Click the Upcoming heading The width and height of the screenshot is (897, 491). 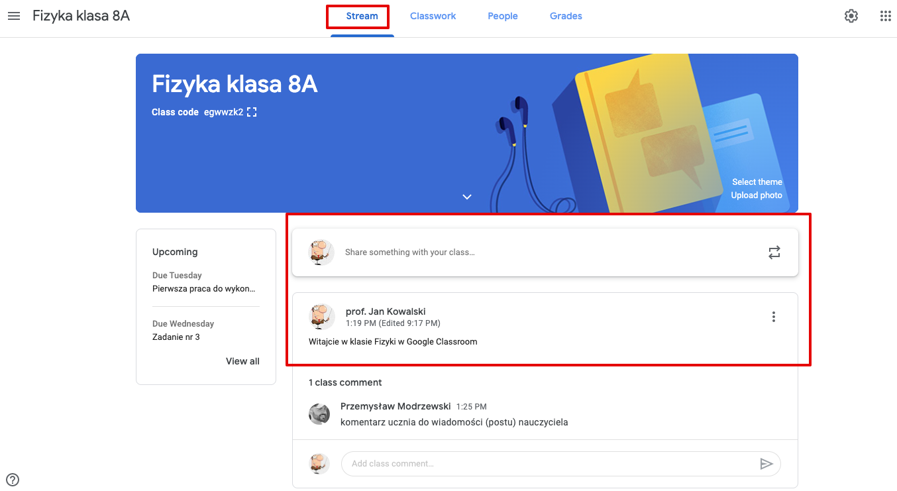click(175, 252)
